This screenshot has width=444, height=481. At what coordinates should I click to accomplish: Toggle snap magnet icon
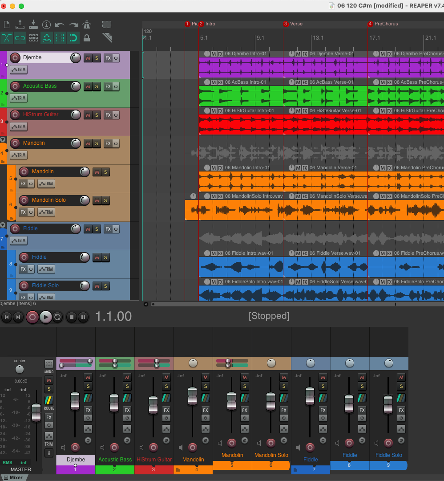(x=73, y=38)
